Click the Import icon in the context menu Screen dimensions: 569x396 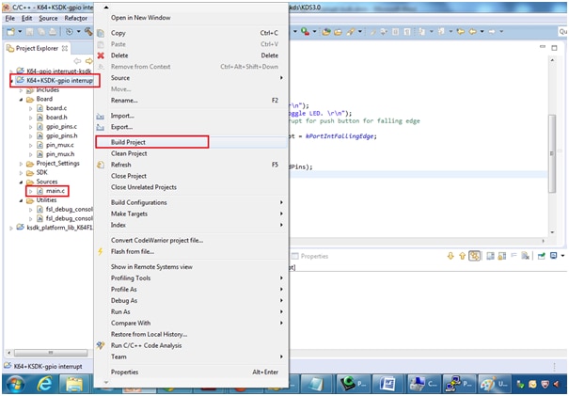(102, 116)
